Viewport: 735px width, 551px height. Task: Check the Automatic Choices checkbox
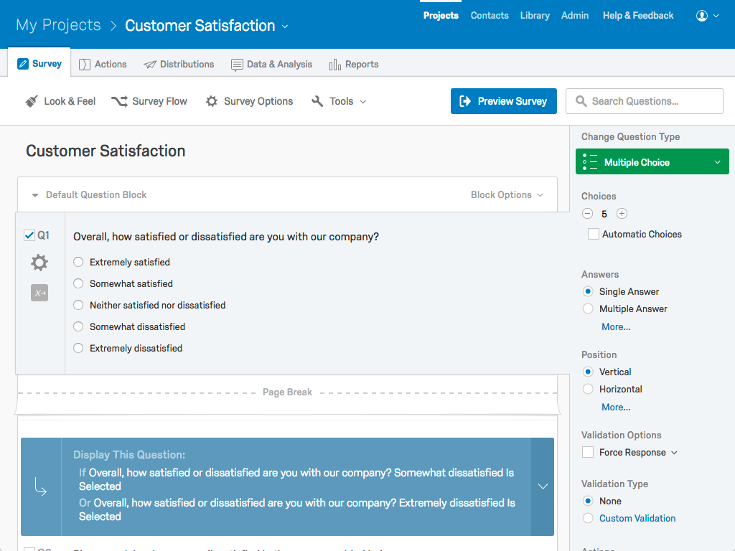[594, 234]
